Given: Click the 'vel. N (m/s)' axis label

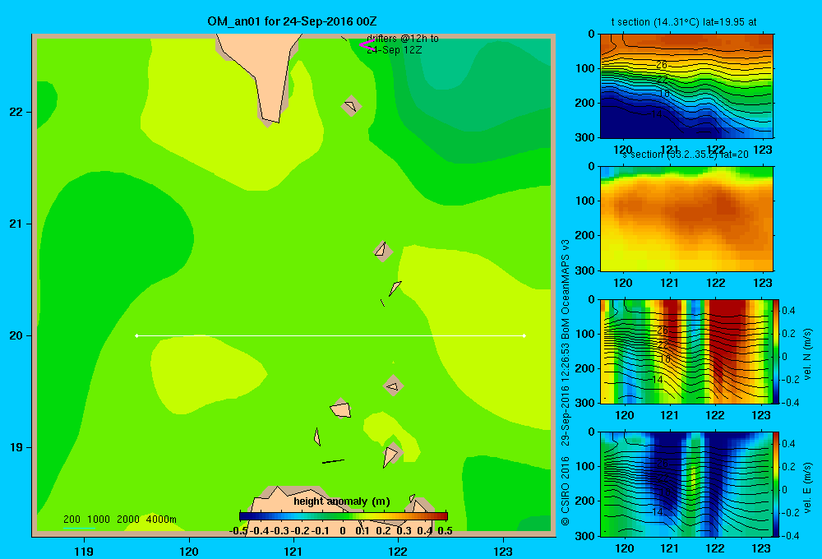Looking at the screenshot, I should point(807,354).
